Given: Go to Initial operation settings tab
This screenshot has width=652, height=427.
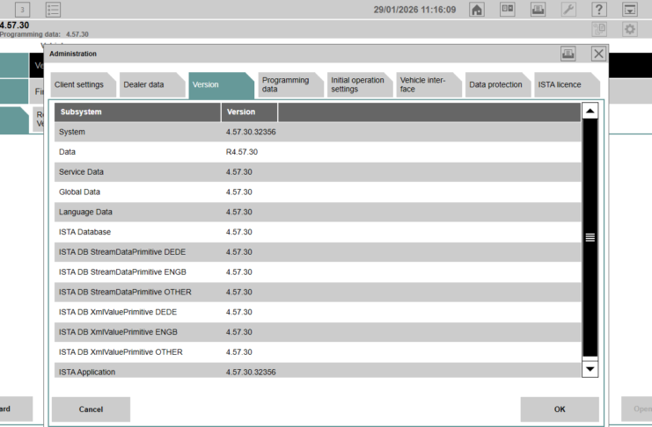Looking at the screenshot, I should [x=359, y=84].
